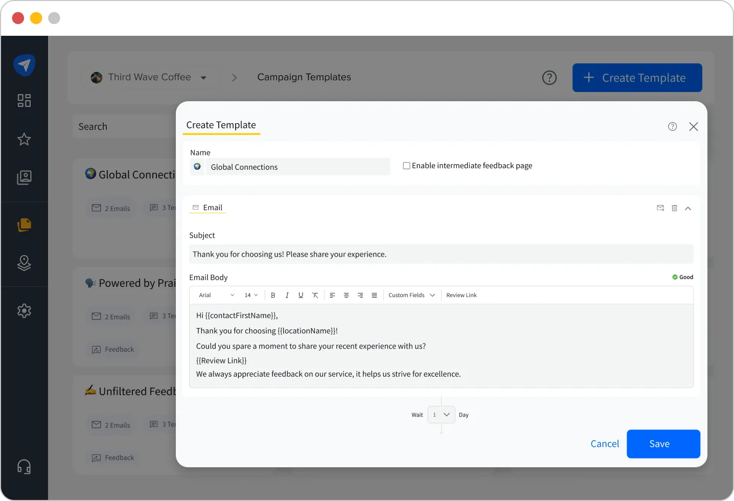This screenshot has width=734, height=501.
Task: Select the yellow Campaign Templates sidebar icon
Action: [24, 225]
